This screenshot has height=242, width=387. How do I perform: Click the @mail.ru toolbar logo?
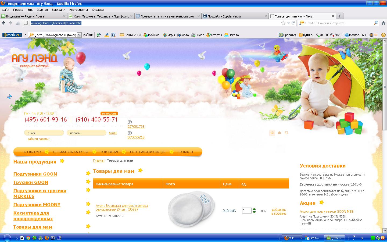pos(12,35)
